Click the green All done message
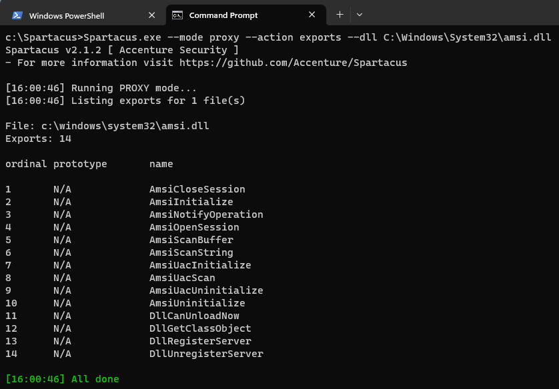Viewport: 559px width, 389px height. [62, 379]
